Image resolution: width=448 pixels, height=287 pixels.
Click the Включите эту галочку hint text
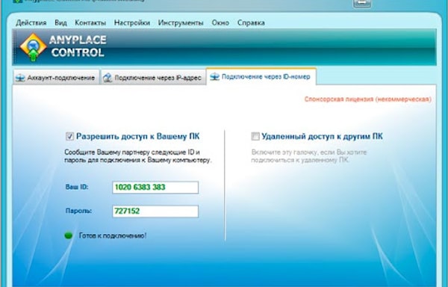click(x=309, y=156)
